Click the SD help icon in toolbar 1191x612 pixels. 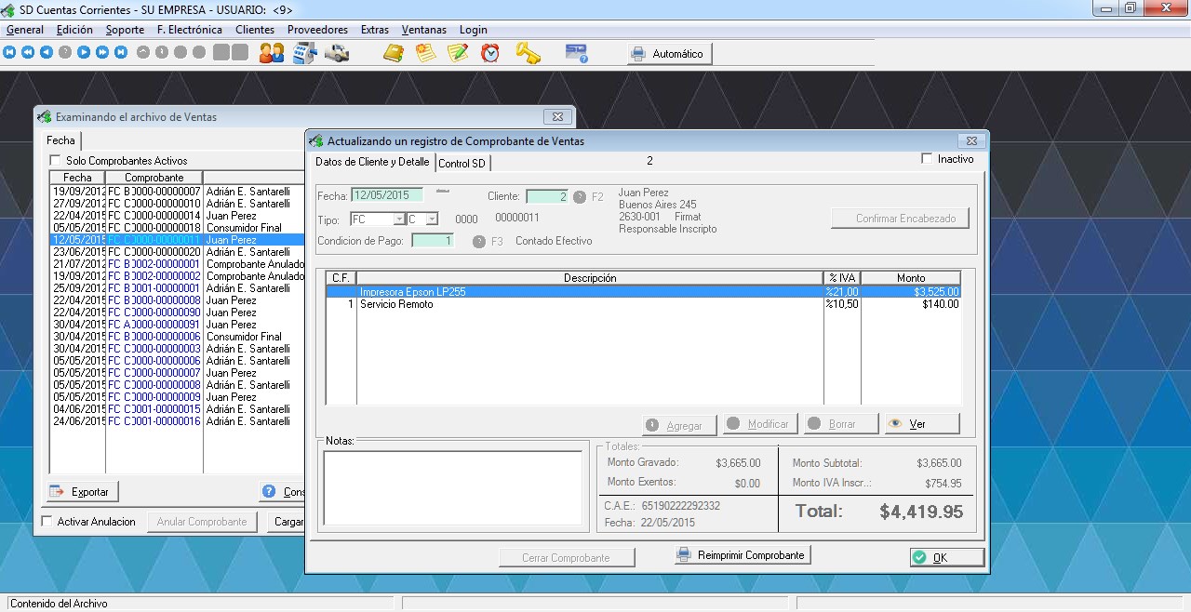click(x=577, y=53)
